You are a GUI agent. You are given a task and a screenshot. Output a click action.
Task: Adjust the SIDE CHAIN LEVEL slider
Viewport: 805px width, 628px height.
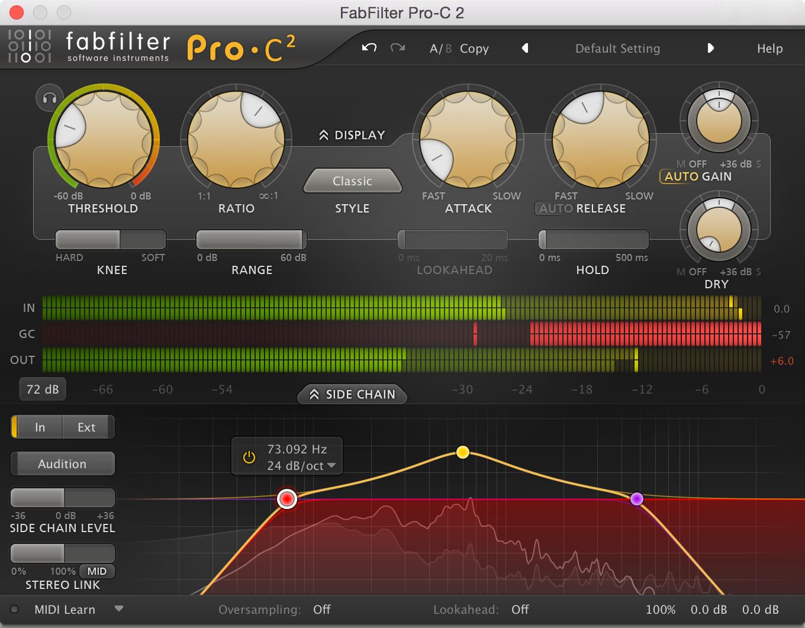click(62, 498)
